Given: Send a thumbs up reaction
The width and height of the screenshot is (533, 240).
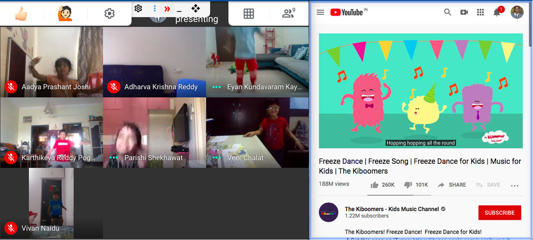Looking at the screenshot, I should pyautogui.click(x=21, y=13).
